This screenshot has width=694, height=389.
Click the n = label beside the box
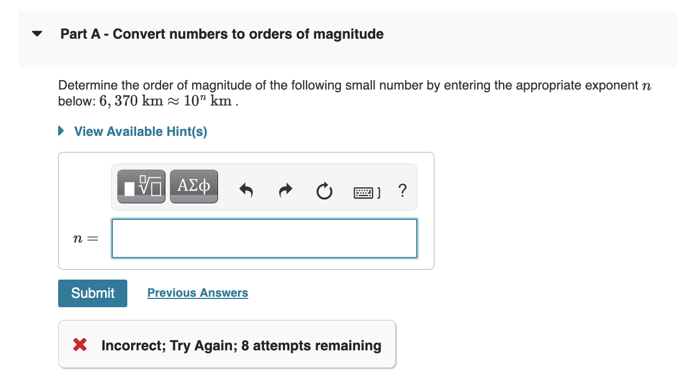click(85, 238)
